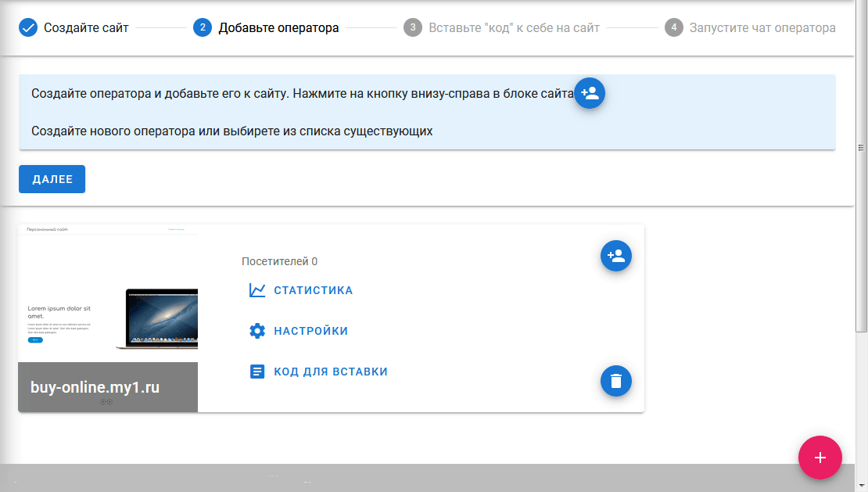Click the statistics chart icon
The image size is (868, 492).
[x=257, y=290]
